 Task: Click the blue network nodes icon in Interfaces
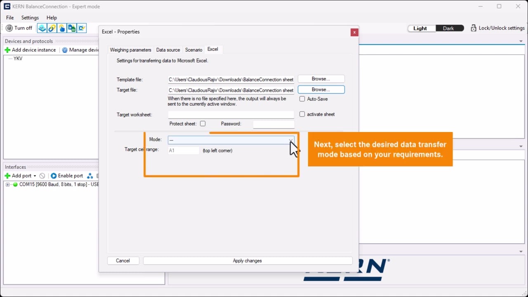(x=90, y=176)
